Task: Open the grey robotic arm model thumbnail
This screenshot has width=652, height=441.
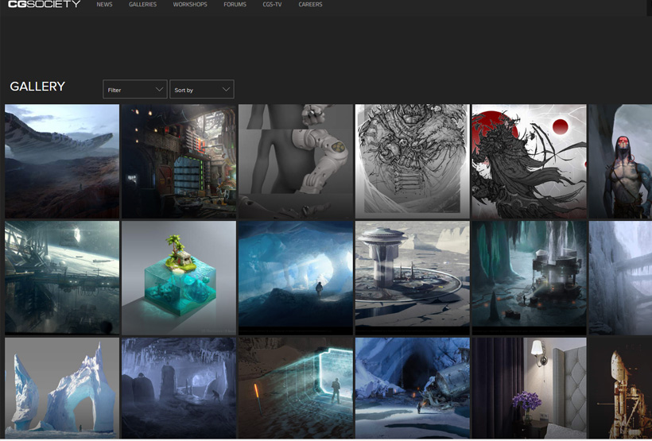Action: (296, 161)
